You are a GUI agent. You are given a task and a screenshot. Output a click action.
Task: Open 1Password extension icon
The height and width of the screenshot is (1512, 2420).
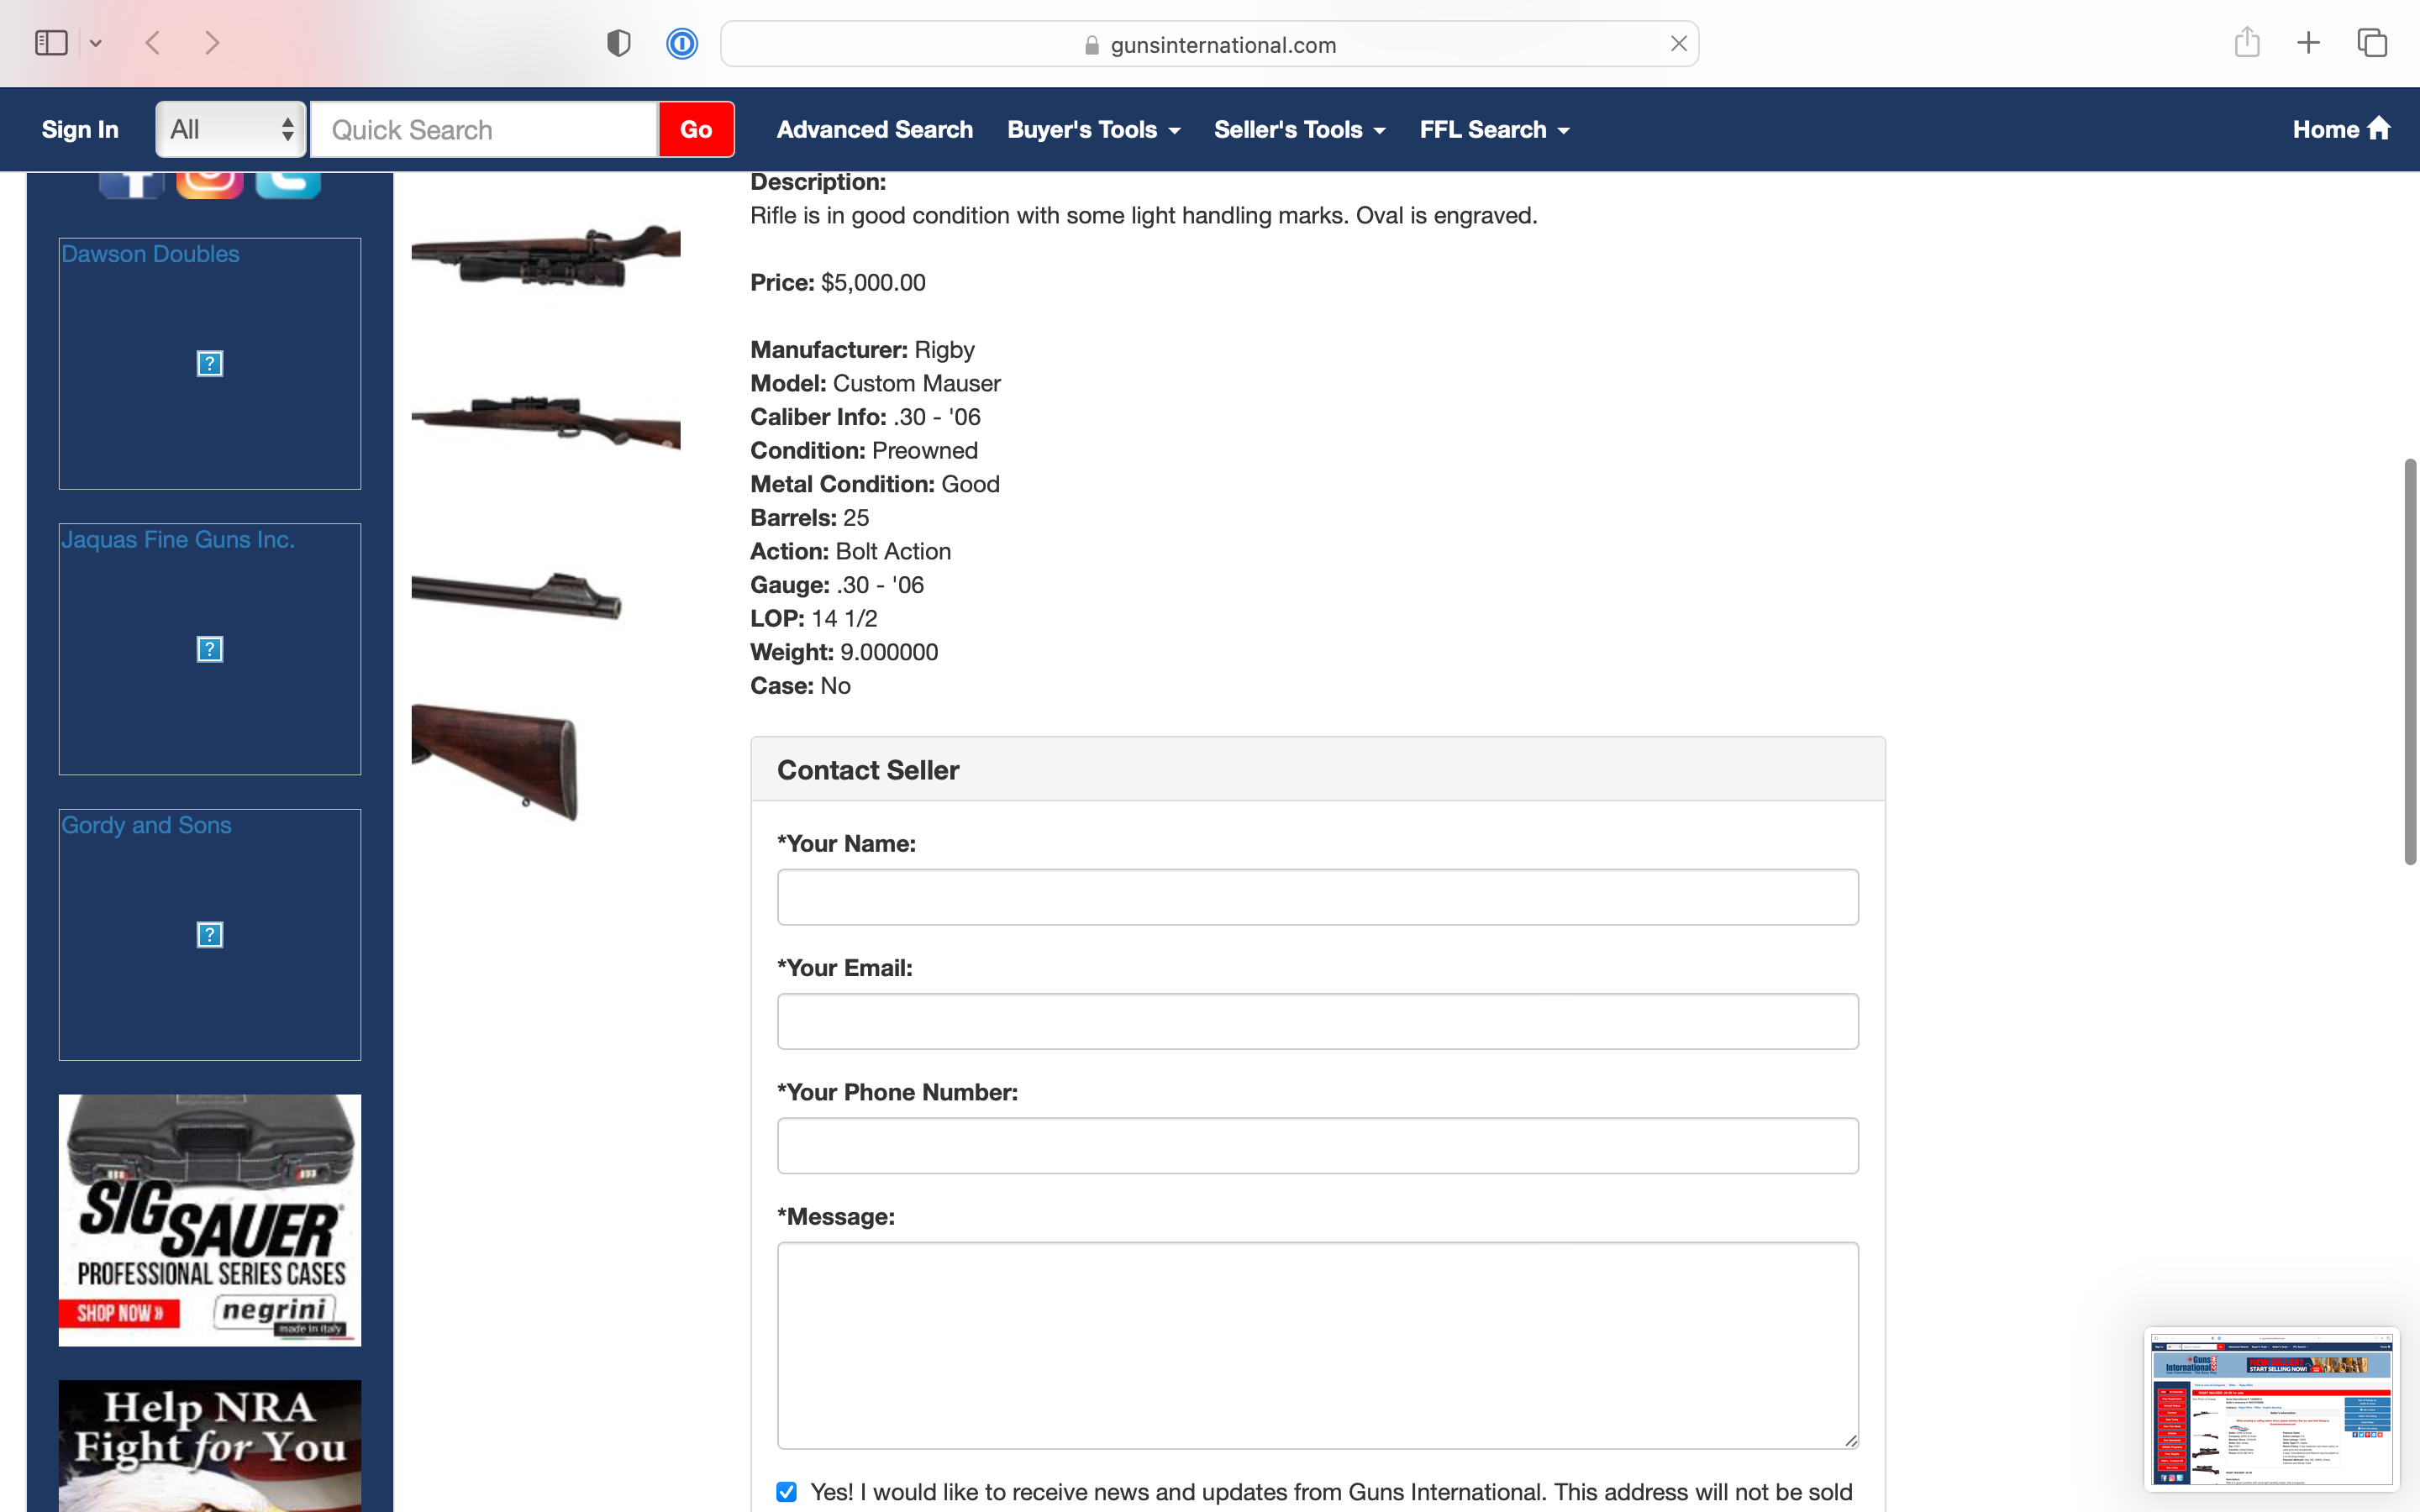coord(682,43)
